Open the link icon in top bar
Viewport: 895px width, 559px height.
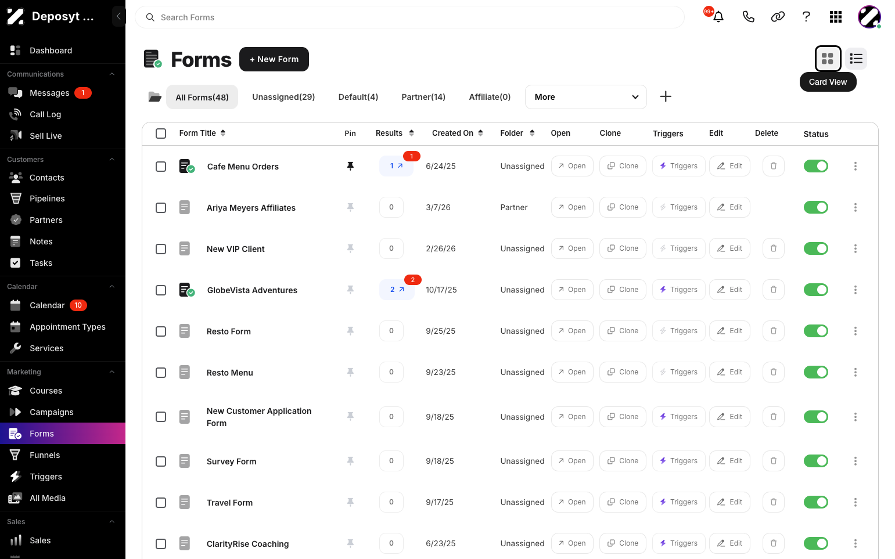pyautogui.click(x=778, y=17)
